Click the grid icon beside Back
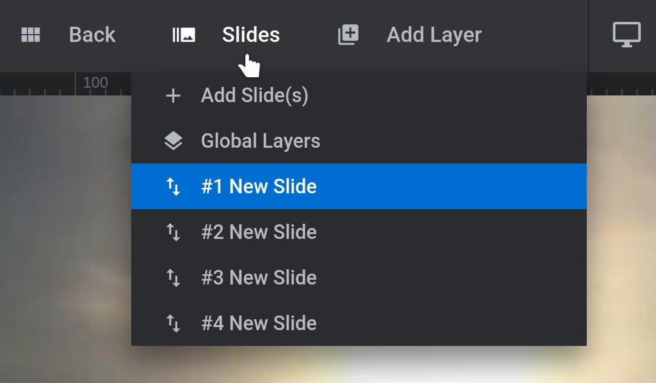 point(30,35)
